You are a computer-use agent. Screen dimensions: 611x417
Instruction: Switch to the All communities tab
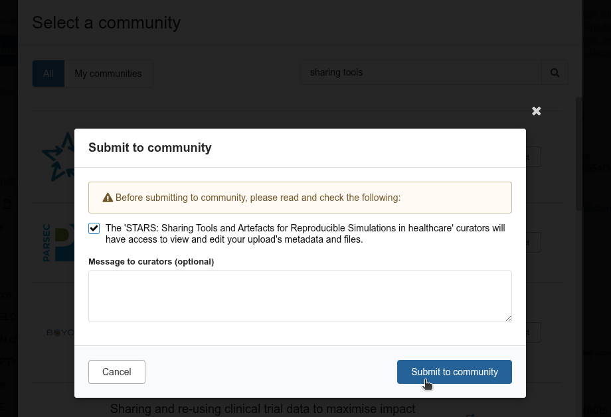pyautogui.click(x=48, y=74)
